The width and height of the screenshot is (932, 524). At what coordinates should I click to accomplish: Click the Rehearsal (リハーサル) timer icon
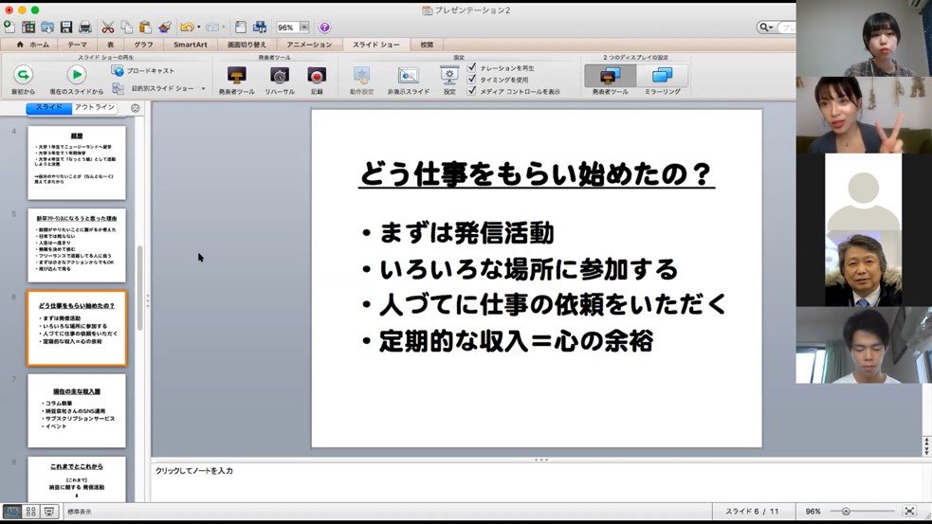coord(279,76)
